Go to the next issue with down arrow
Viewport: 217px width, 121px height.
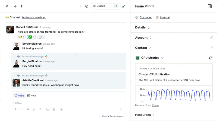tap(15, 6)
